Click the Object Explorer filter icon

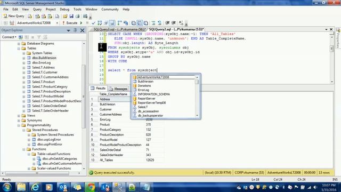39,37
